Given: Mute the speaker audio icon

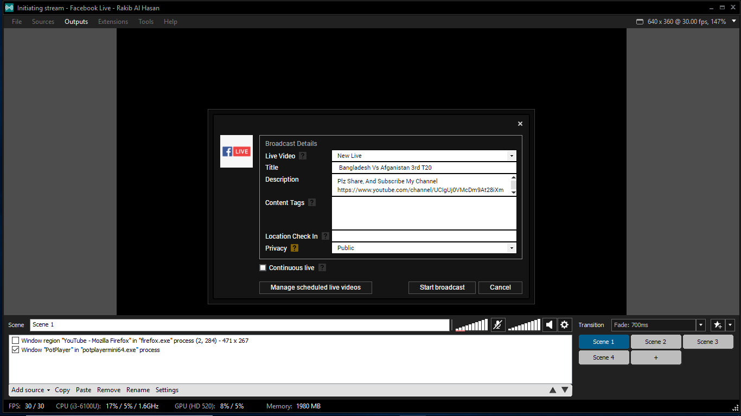Looking at the screenshot, I should (550, 325).
